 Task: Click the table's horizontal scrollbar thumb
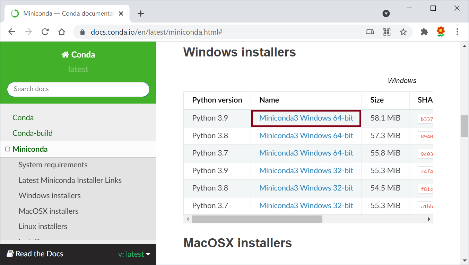257,219
